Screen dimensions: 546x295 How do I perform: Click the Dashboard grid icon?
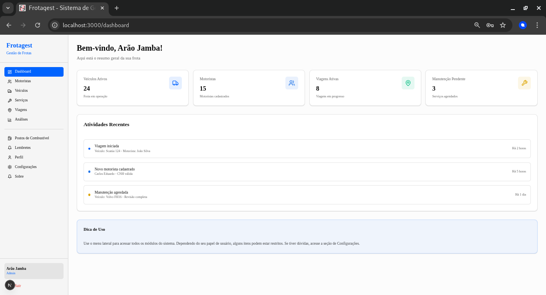[10, 72]
